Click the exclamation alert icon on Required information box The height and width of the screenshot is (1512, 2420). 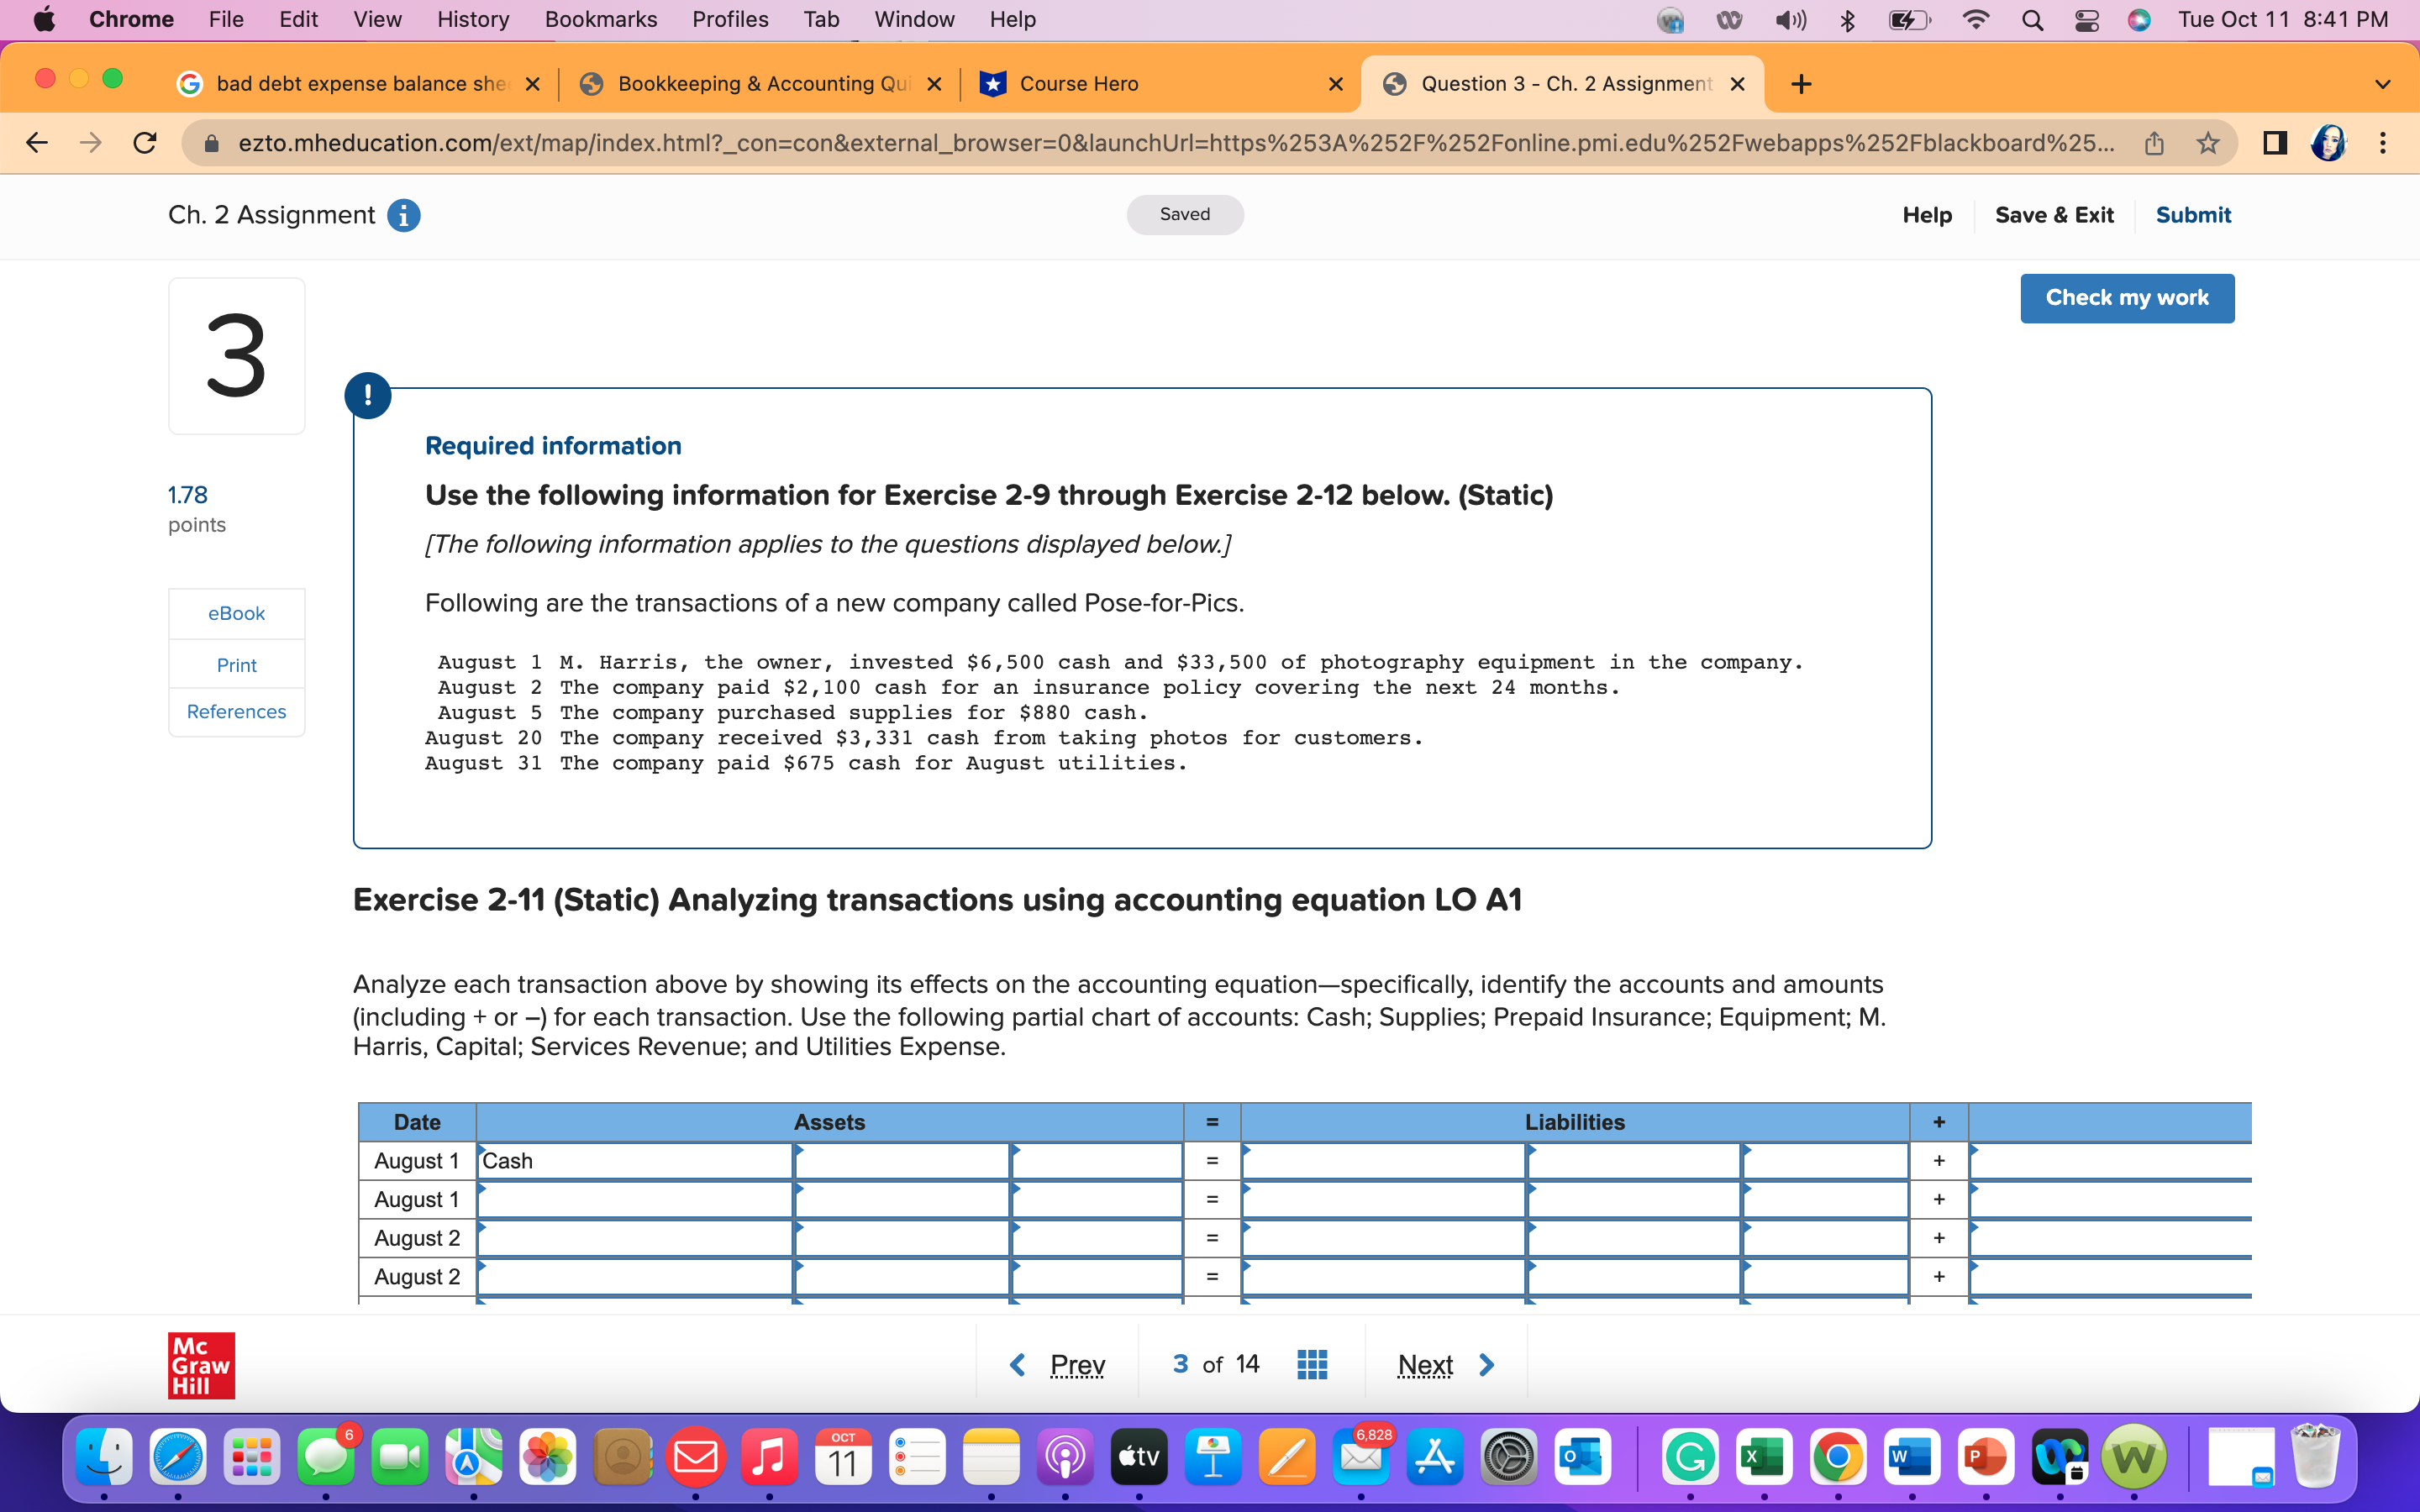pyautogui.click(x=368, y=394)
